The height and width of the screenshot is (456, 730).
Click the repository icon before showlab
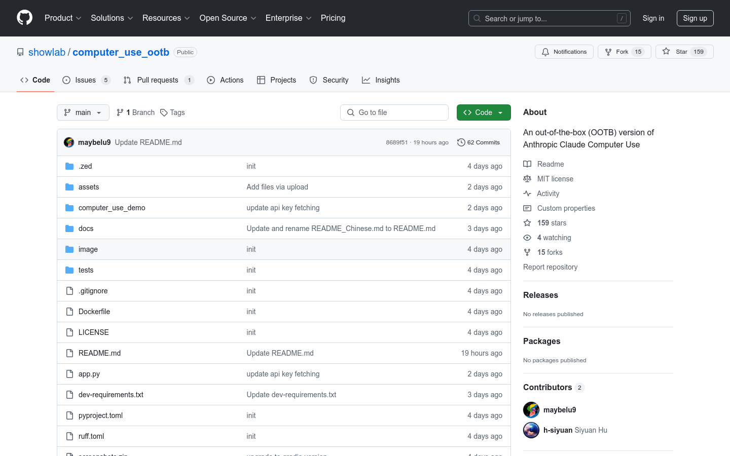pyautogui.click(x=20, y=52)
